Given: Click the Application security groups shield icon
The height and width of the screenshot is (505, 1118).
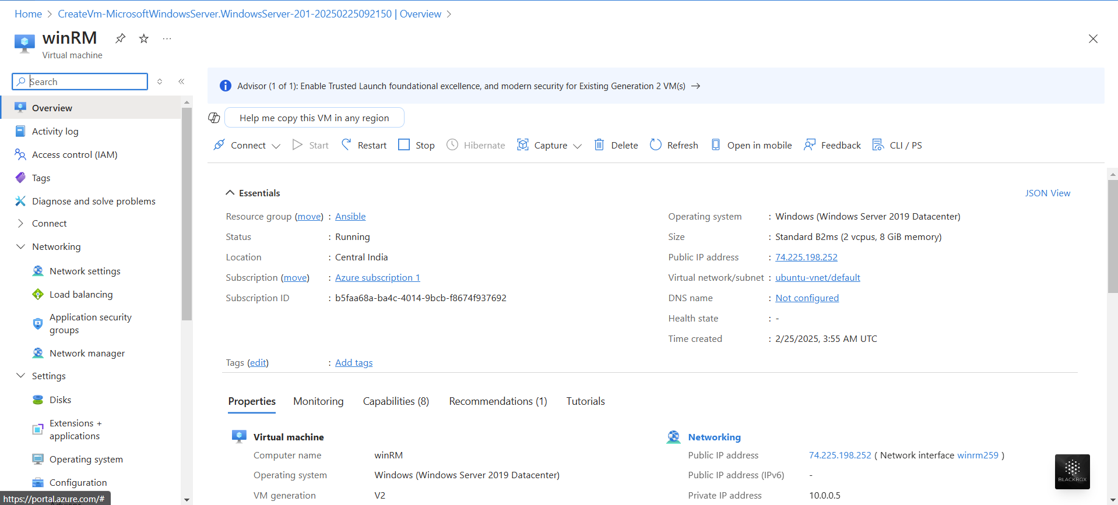Looking at the screenshot, I should 38,323.
